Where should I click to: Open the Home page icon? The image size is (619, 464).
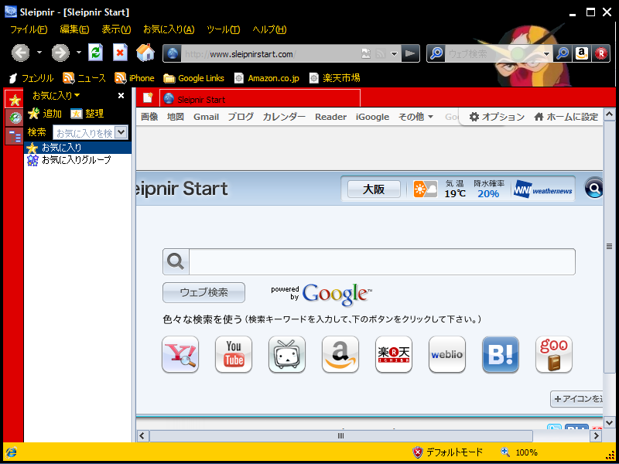point(145,53)
